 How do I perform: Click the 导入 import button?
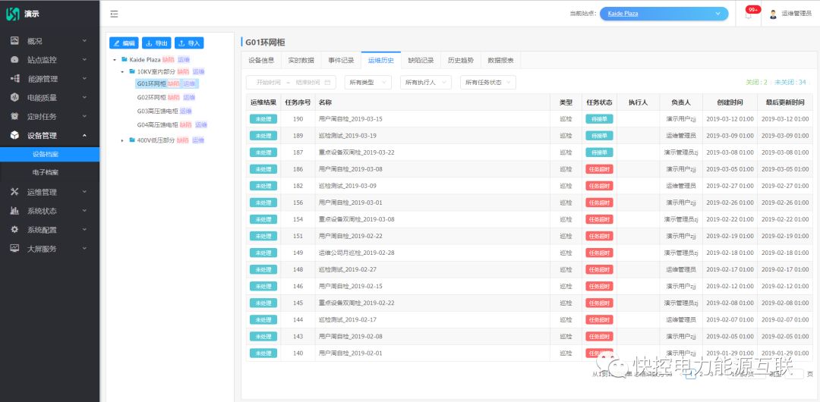[x=189, y=43]
